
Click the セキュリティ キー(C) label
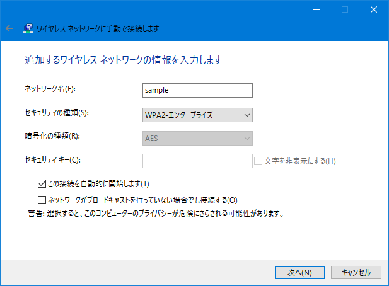coord(52,160)
